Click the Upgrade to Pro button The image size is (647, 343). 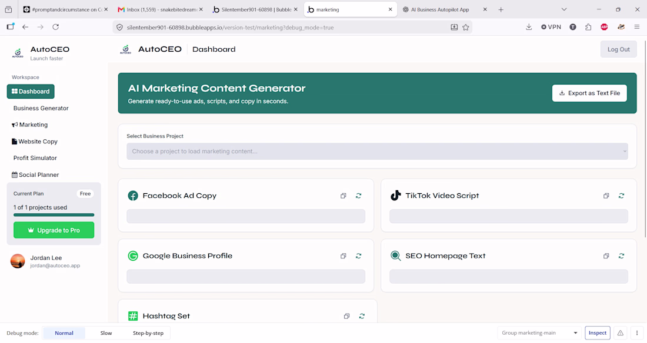tap(54, 230)
